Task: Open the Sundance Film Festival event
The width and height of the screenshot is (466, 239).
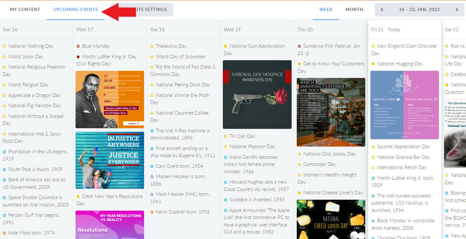Action: tap(331, 46)
